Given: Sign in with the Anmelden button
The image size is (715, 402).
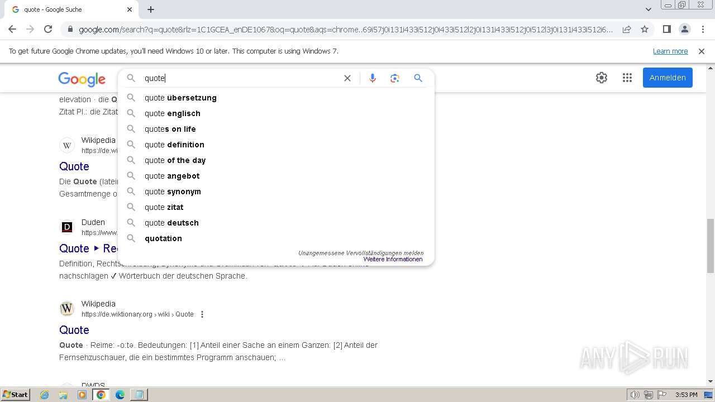Looking at the screenshot, I should (x=668, y=78).
